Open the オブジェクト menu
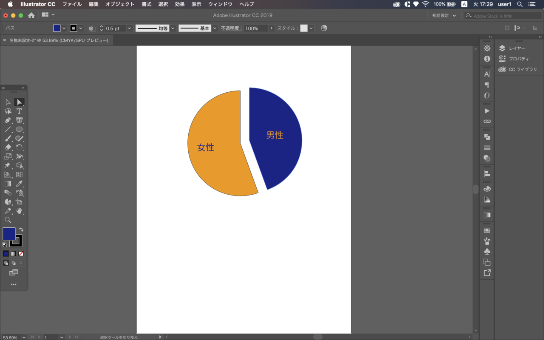The height and width of the screenshot is (340, 544). pyautogui.click(x=120, y=4)
